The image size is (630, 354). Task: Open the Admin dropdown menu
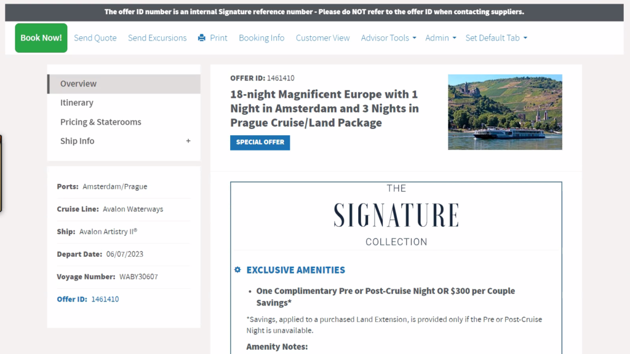click(x=441, y=38)
